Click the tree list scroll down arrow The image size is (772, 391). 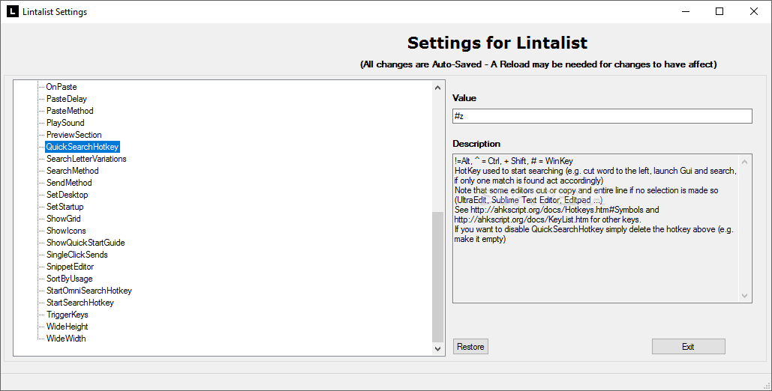point(437,349)
